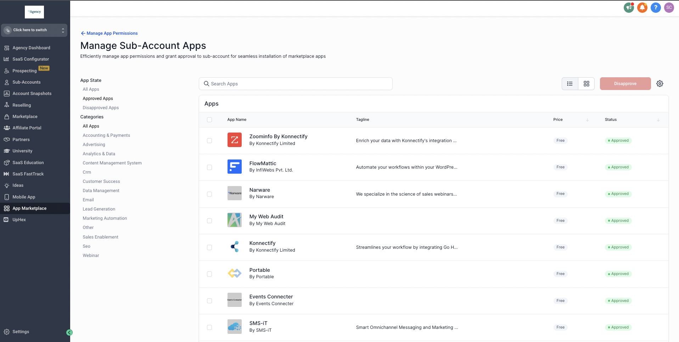Check the Zoominfo By Konnectify row checkbox
679x342 pixels.
coord(209,141)
